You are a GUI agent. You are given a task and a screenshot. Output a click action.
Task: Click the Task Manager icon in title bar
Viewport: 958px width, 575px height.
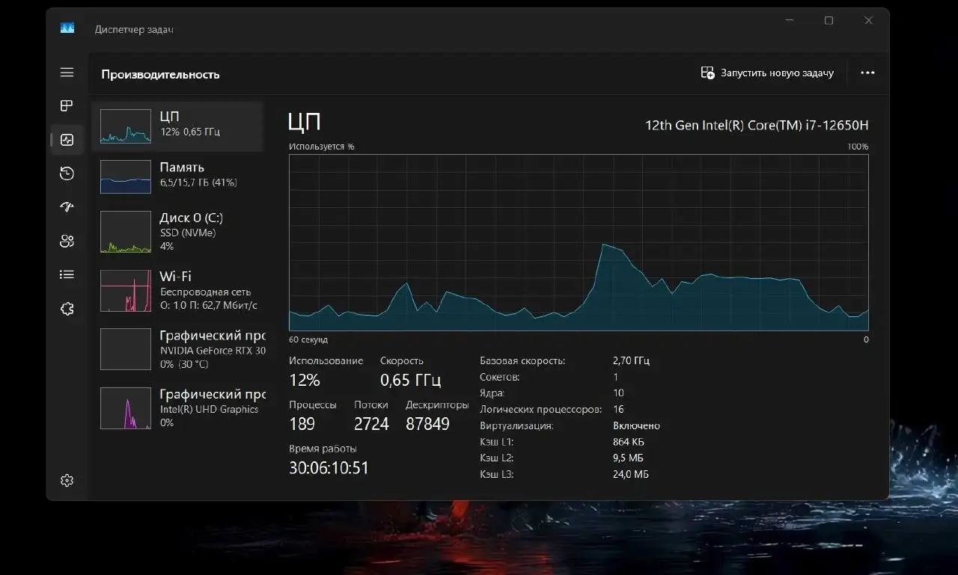point(67,28)
